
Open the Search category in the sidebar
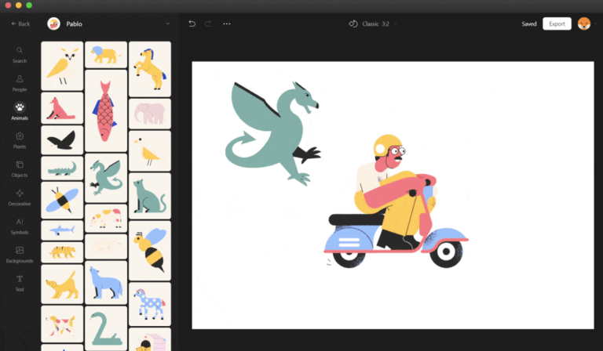[x=19, y=55]
